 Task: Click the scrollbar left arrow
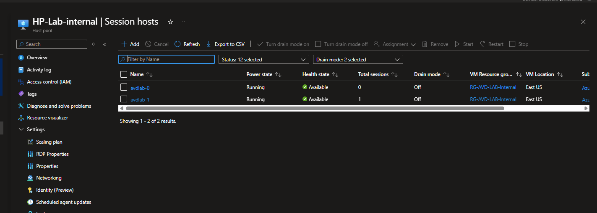[122, 108]
